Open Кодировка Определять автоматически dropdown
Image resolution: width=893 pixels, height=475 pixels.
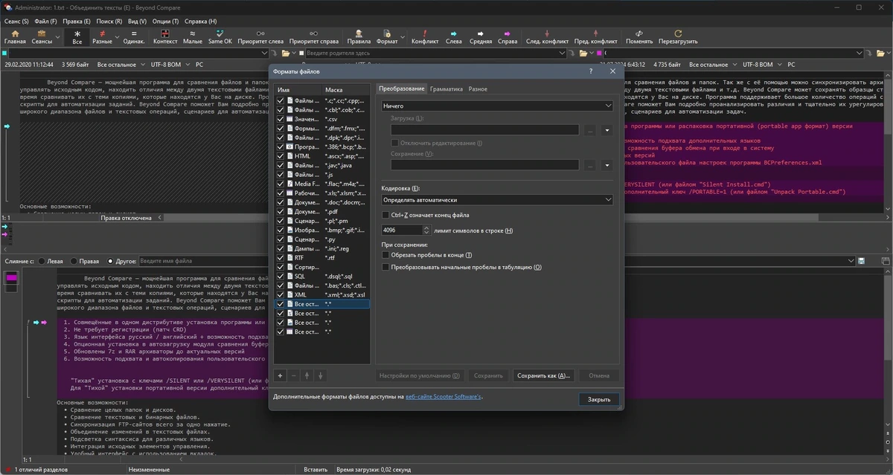click(x=496, y=199)
